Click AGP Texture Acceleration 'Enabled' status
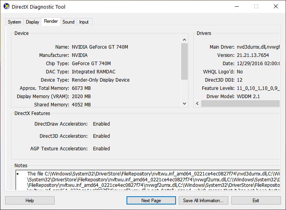 click(101, 148)
